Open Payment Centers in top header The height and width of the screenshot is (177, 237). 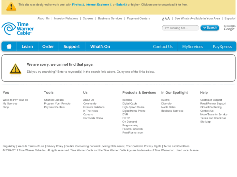pos(138,19)
